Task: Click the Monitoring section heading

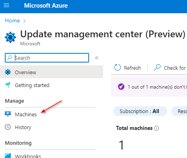Action: pos(18,143)
